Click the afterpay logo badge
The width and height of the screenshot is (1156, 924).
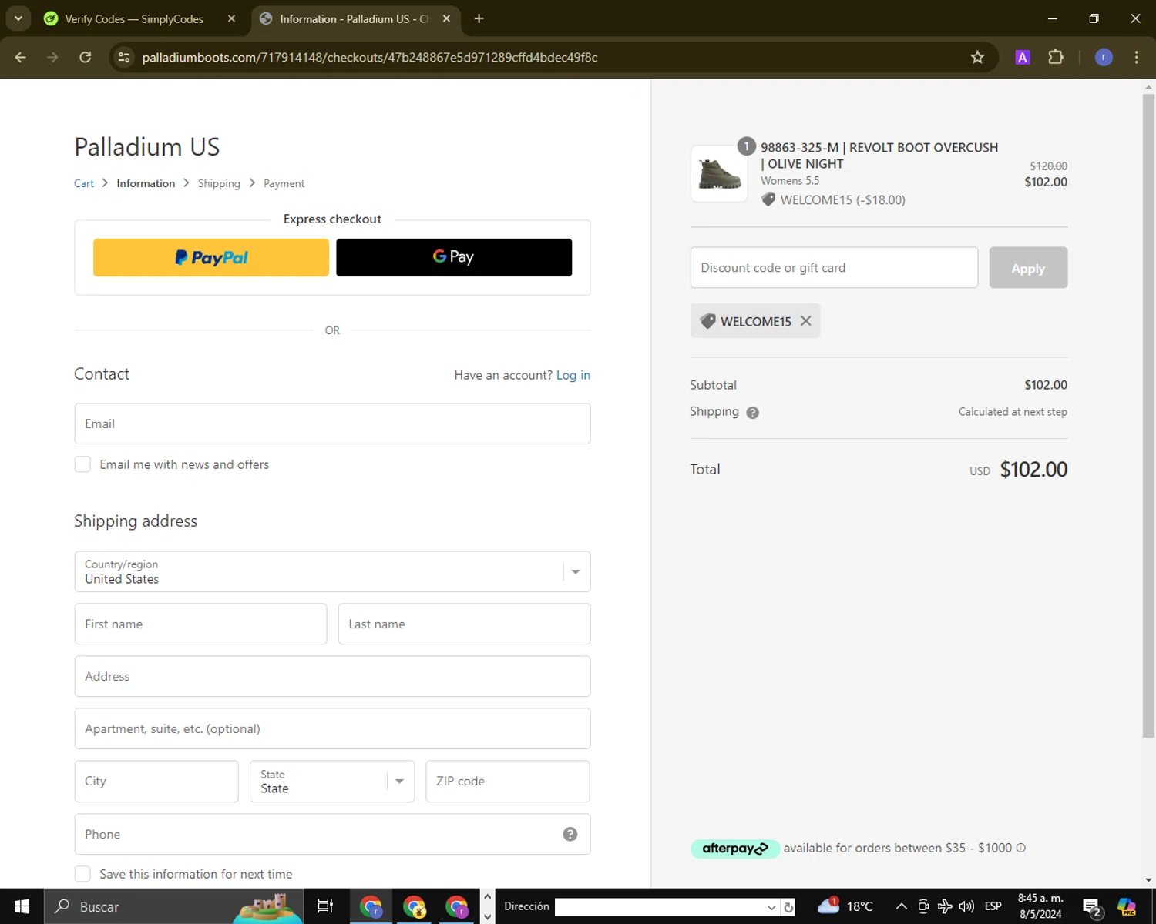(735, 848)
